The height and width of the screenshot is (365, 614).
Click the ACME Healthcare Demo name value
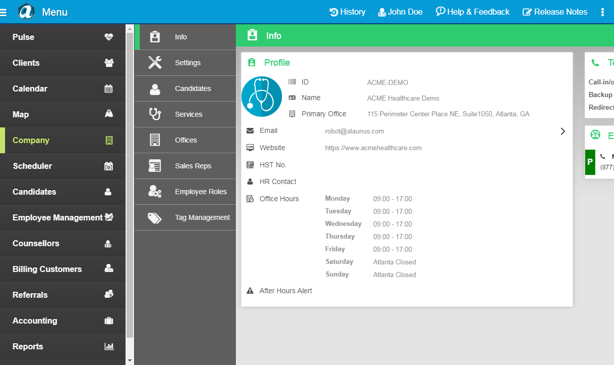point(403,99)
